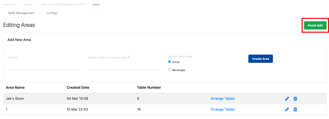Image resolution: width=329 pixels, height=119 pixels.
Task: Navigate to Stores breadcrumb link
Action: (x=29, y=4)
